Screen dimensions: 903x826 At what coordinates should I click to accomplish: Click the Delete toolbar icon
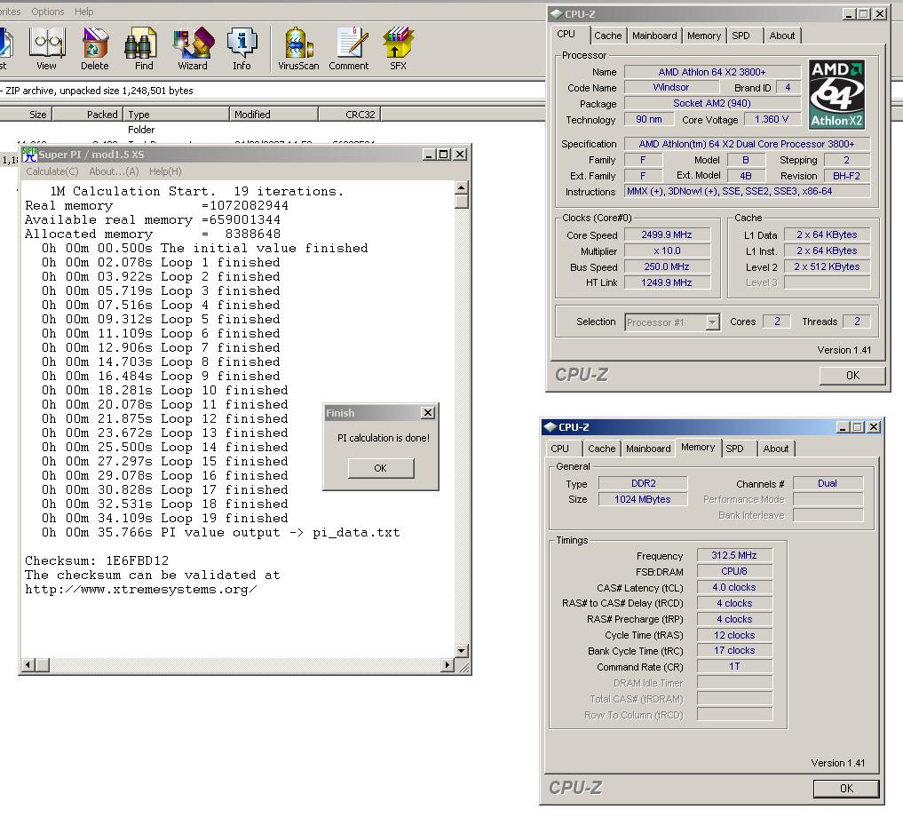(x=95, y=48)
